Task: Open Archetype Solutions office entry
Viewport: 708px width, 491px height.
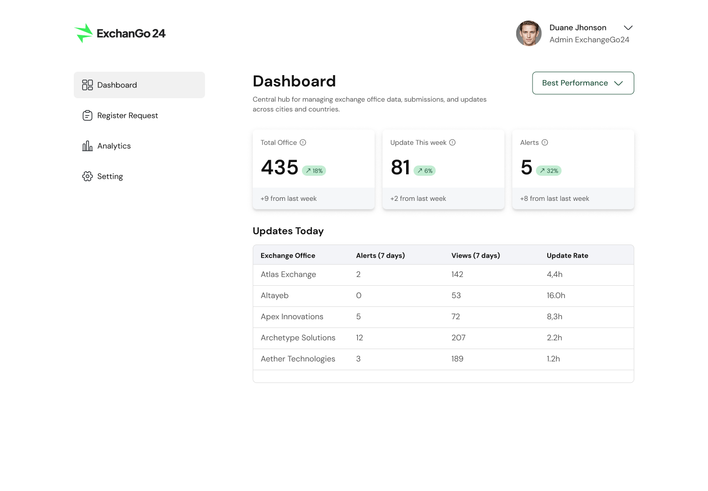Action: (298, 338)
